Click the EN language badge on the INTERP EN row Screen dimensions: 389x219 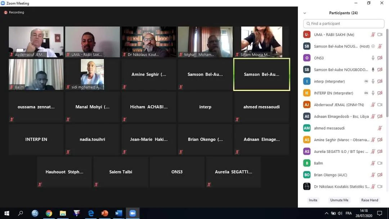(366, 93)
